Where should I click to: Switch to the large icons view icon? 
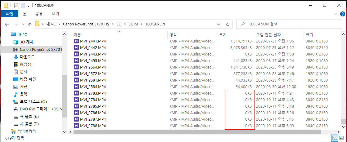pyautogui.click(x=341, y=139)
